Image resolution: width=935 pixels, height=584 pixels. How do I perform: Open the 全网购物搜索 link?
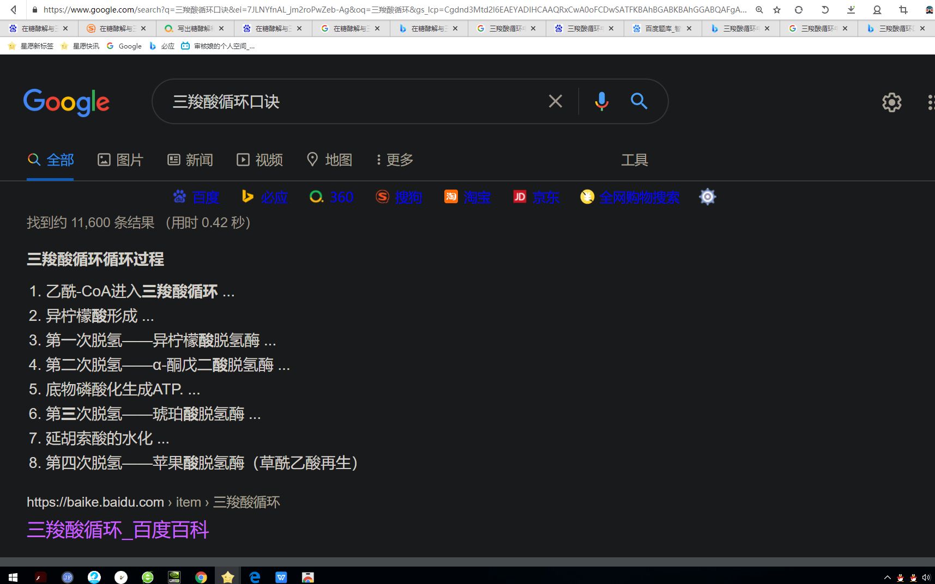pyautogui.click(x=630, y=197)
